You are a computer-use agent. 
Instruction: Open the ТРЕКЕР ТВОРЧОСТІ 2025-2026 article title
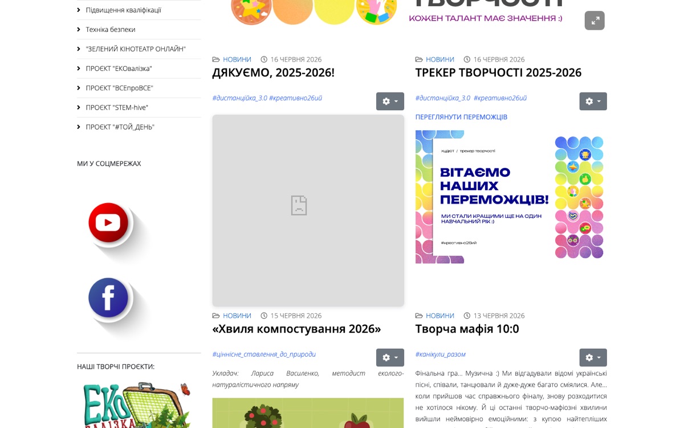pyautogui.click(x=498, y=72)
